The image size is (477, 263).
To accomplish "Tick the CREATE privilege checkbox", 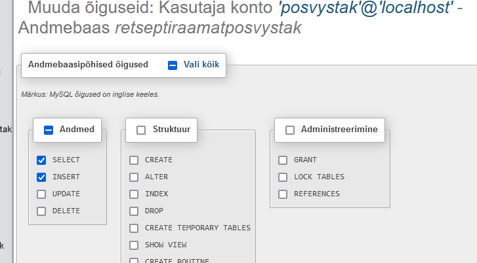I will (x=134, y=160).
